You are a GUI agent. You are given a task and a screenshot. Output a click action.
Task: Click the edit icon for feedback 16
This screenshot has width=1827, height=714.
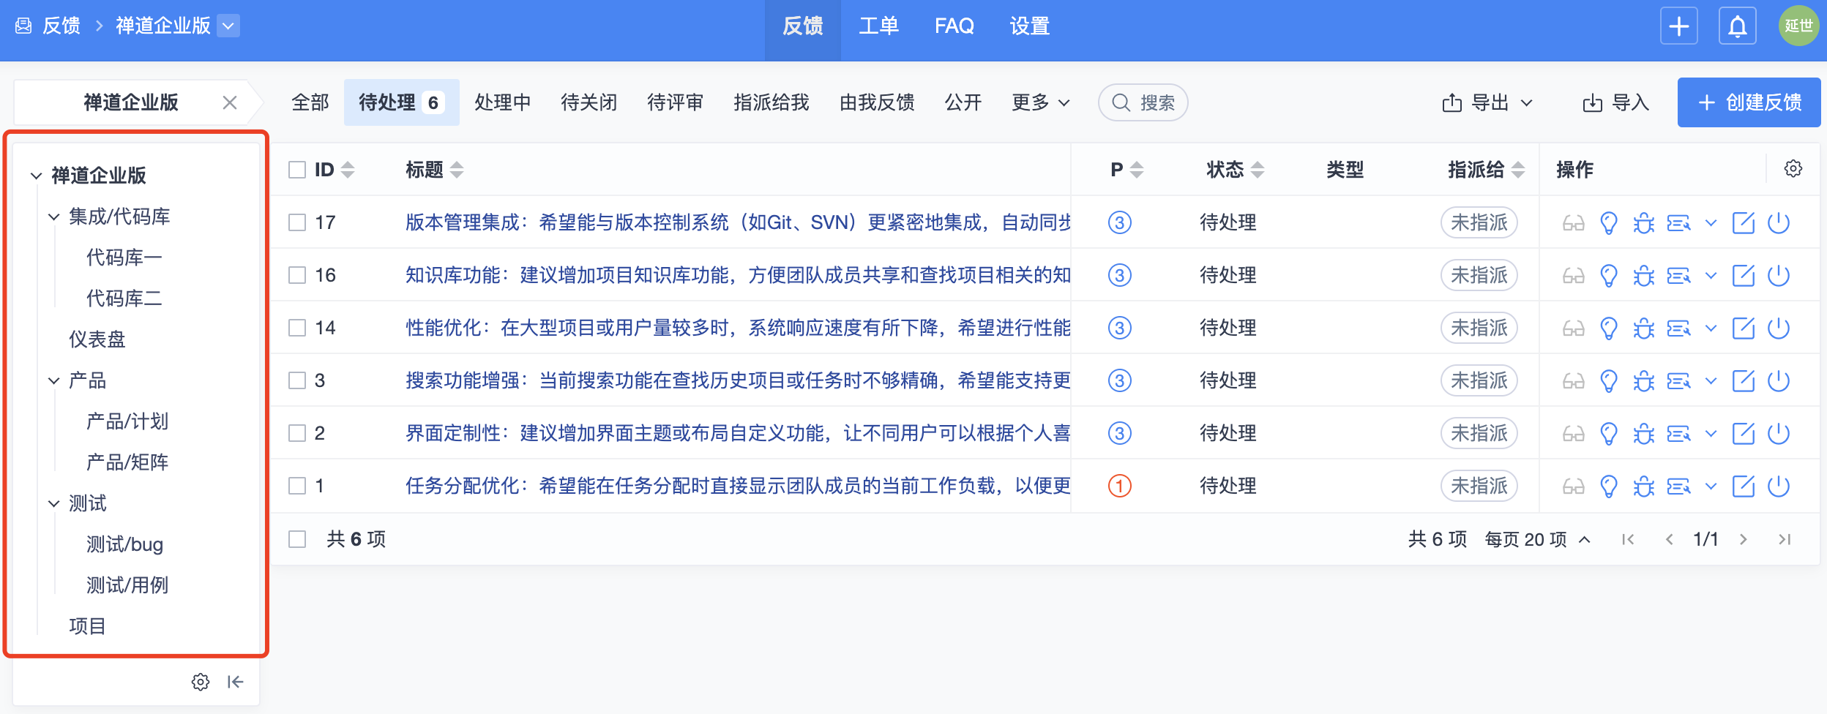(x=1743, y=275)
